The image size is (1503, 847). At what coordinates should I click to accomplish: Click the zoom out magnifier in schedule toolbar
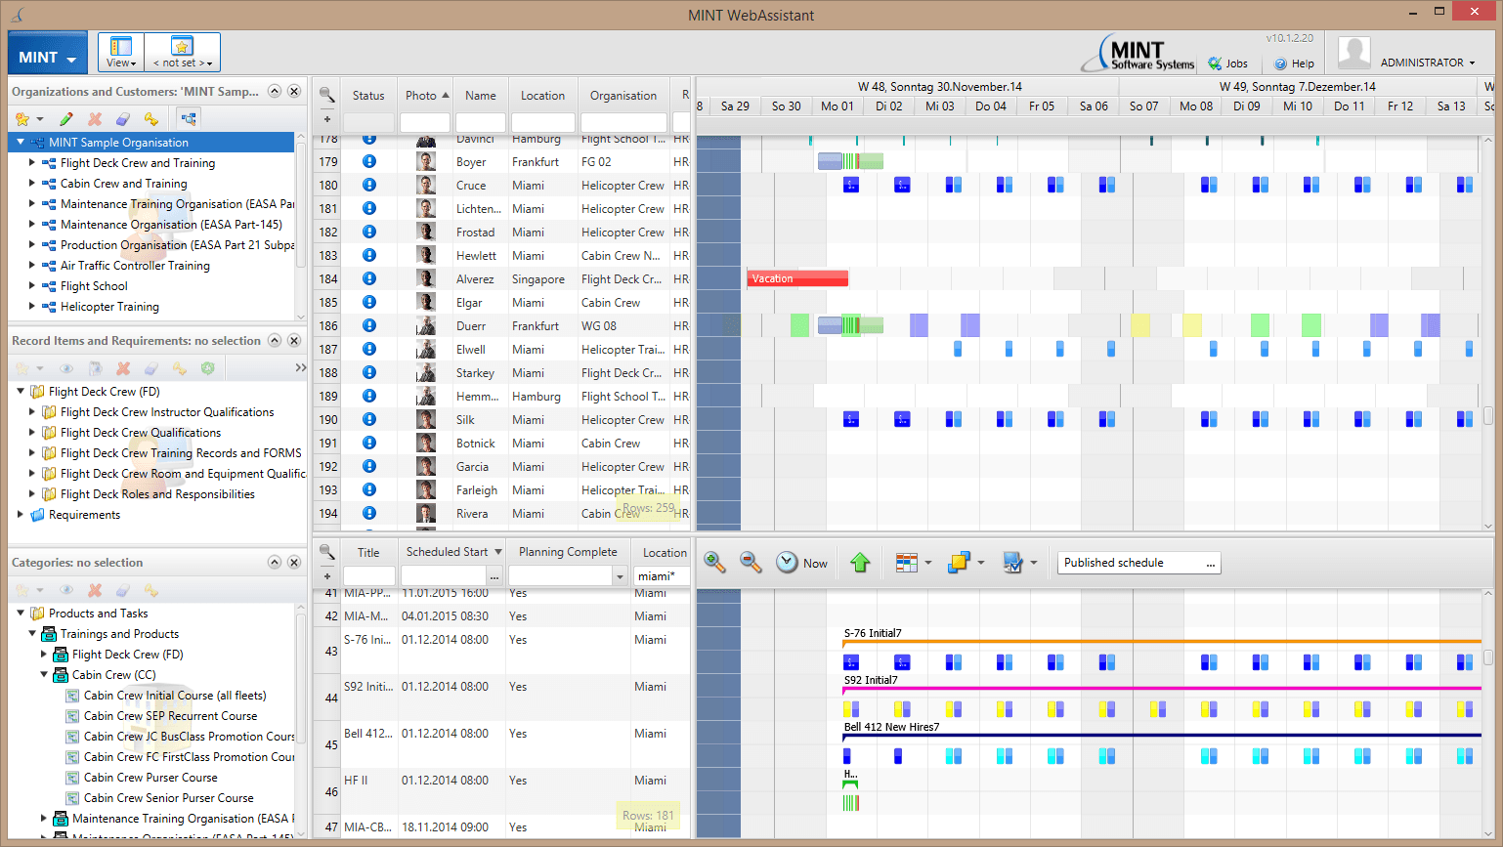pos(751,563)
